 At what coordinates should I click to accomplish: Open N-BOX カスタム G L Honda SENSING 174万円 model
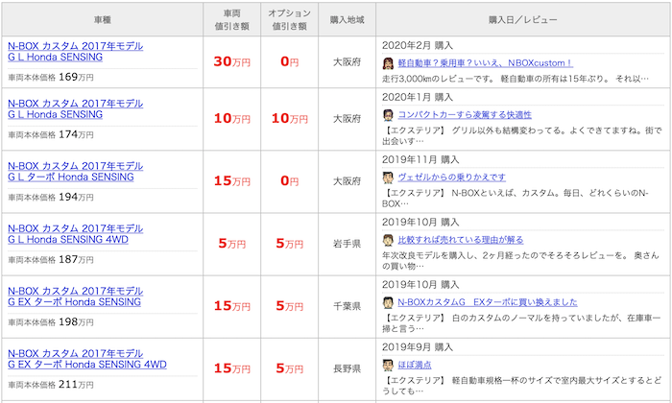point(76,108)
